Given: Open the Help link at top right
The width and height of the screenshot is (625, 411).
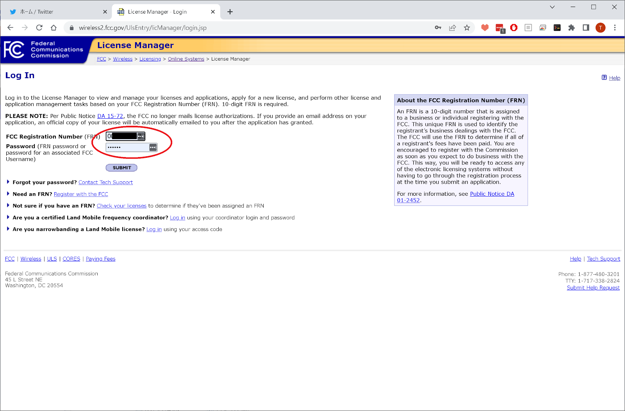Looking at the screenshot, I should pyautogui.click(x=614, y=78).
